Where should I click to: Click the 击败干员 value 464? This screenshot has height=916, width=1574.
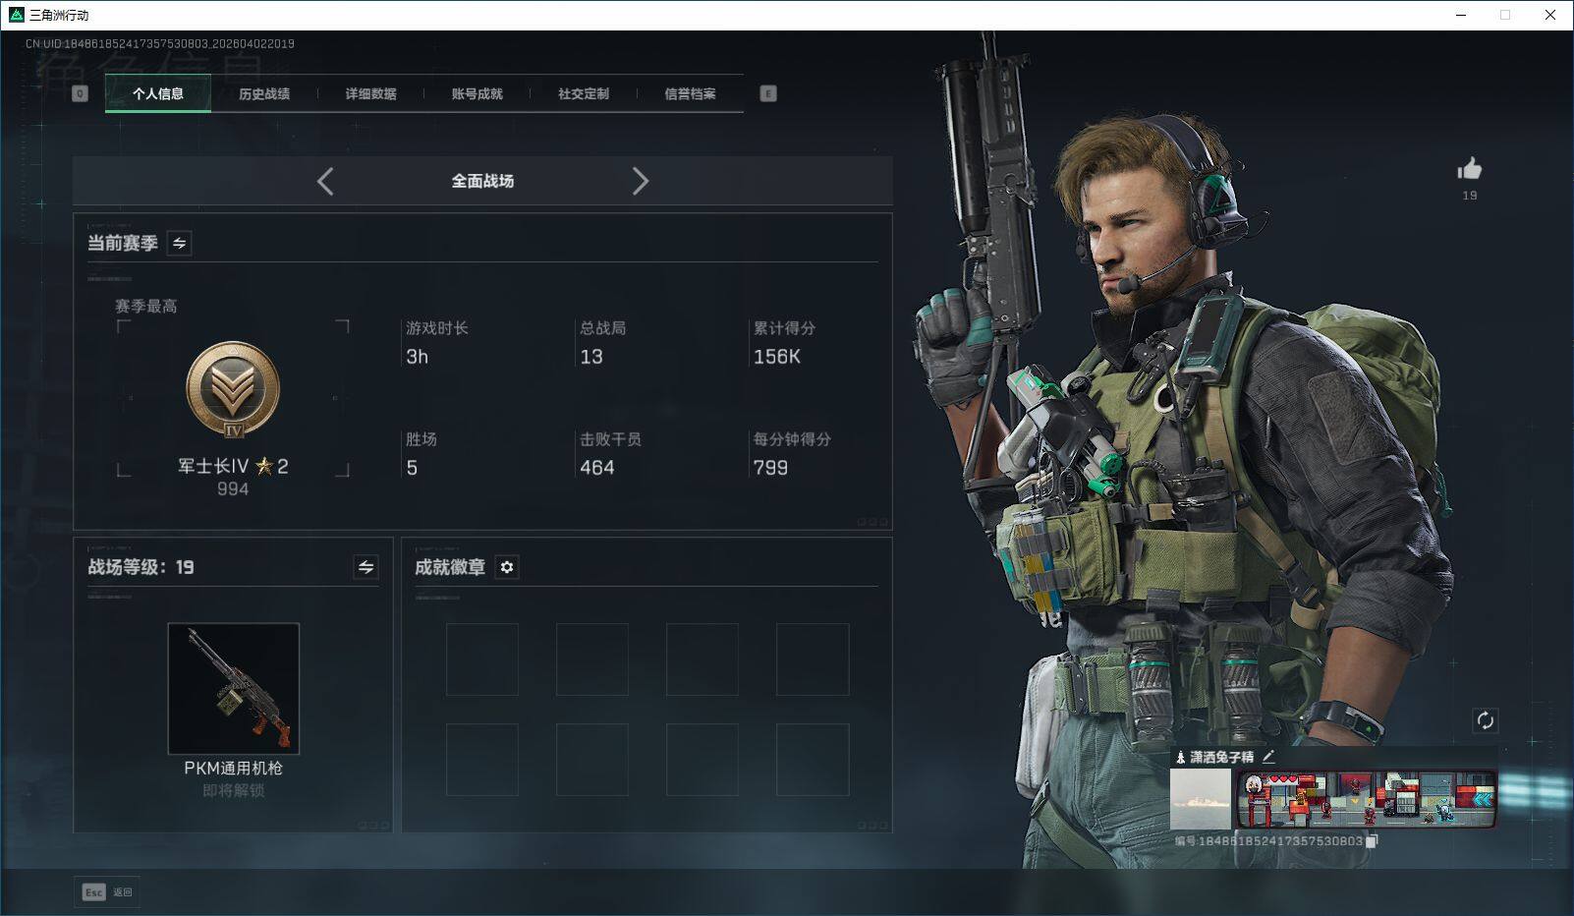click(597, 468)
